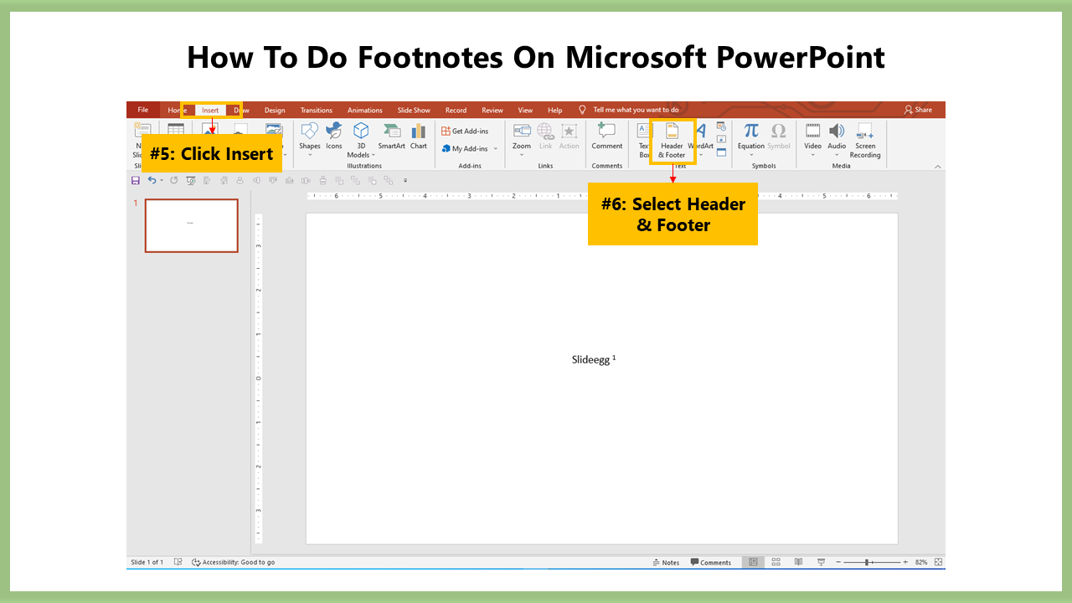
Task: Open the Undo history dropdown arrow
Action: click(x=162, y=180)
